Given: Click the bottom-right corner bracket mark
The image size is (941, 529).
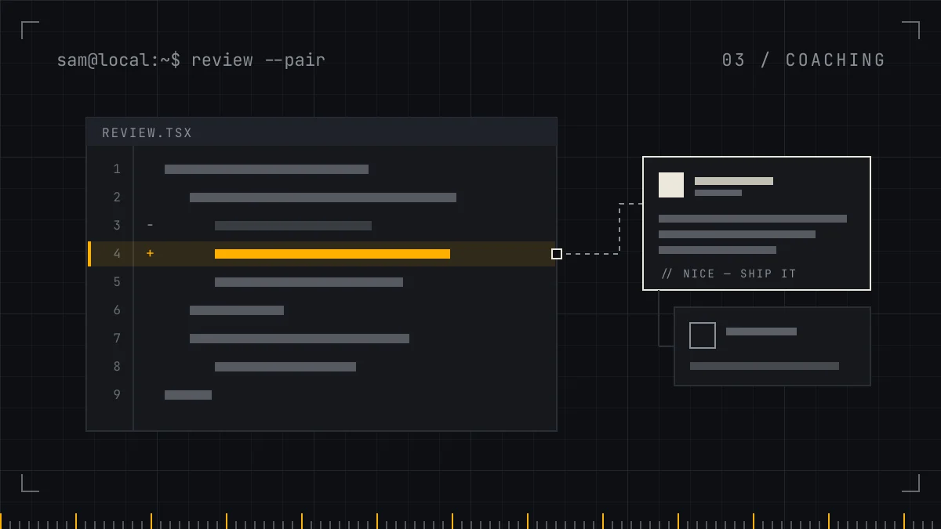Looking at the screenshot, I should coord(911,483).
